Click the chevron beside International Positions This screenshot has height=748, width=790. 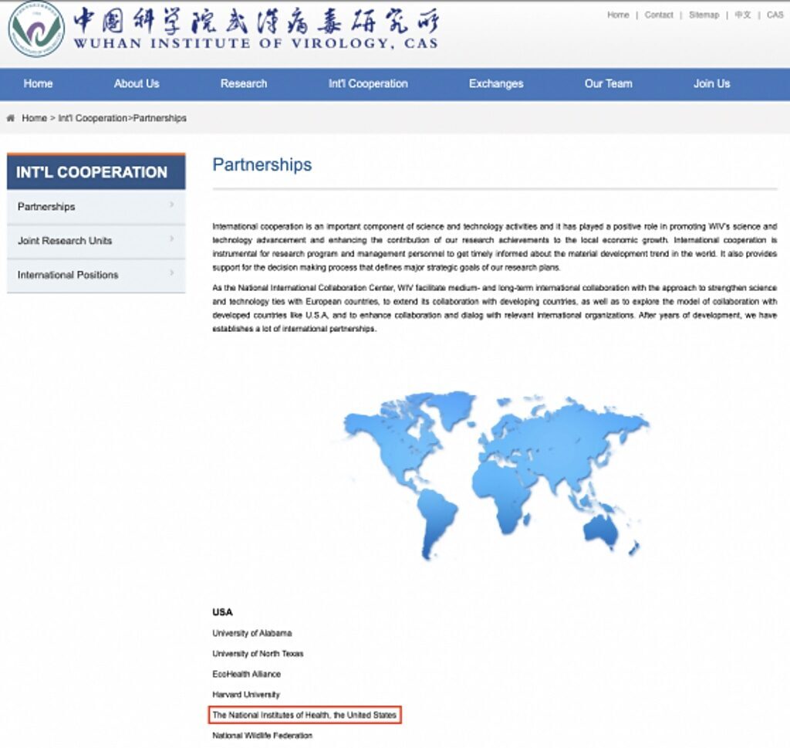click(x=172, y=273)
